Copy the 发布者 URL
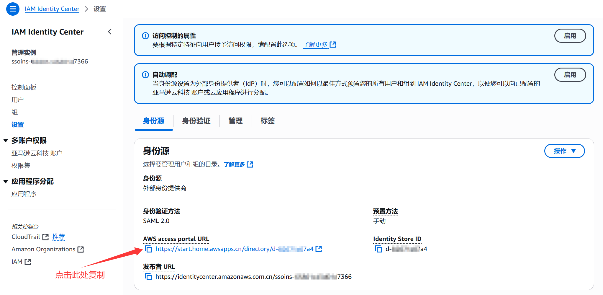The image size is (603, 295). click(x=148, y=277)
